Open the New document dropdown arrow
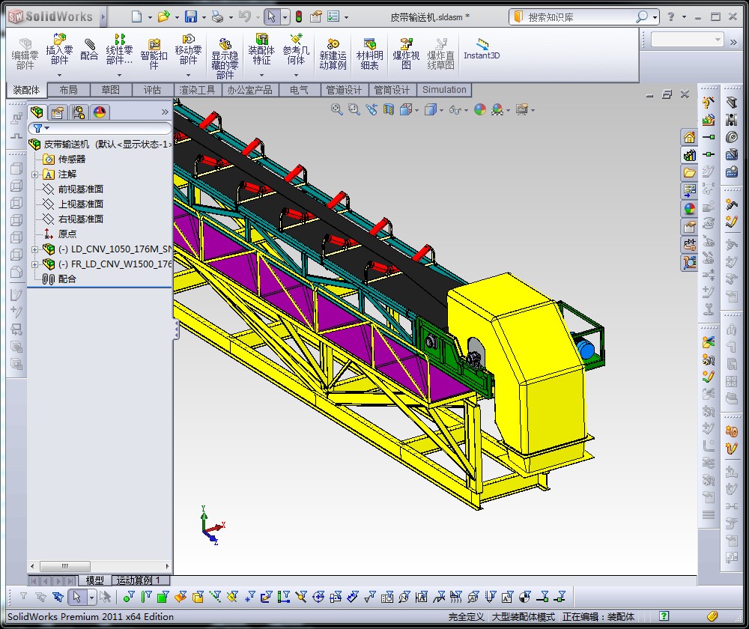The height and width of the screenshot is (629, 749). [x=150, y=18]
